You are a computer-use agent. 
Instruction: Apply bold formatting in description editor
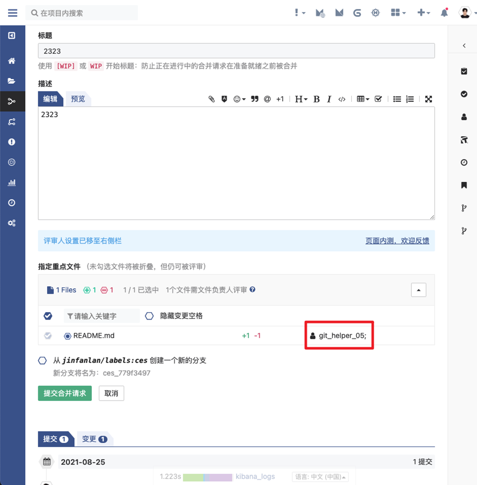[316, 99]
